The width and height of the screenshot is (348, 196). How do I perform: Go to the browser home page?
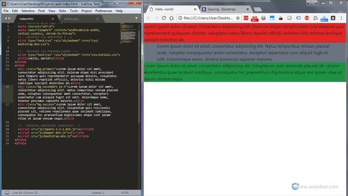point(172,18)
